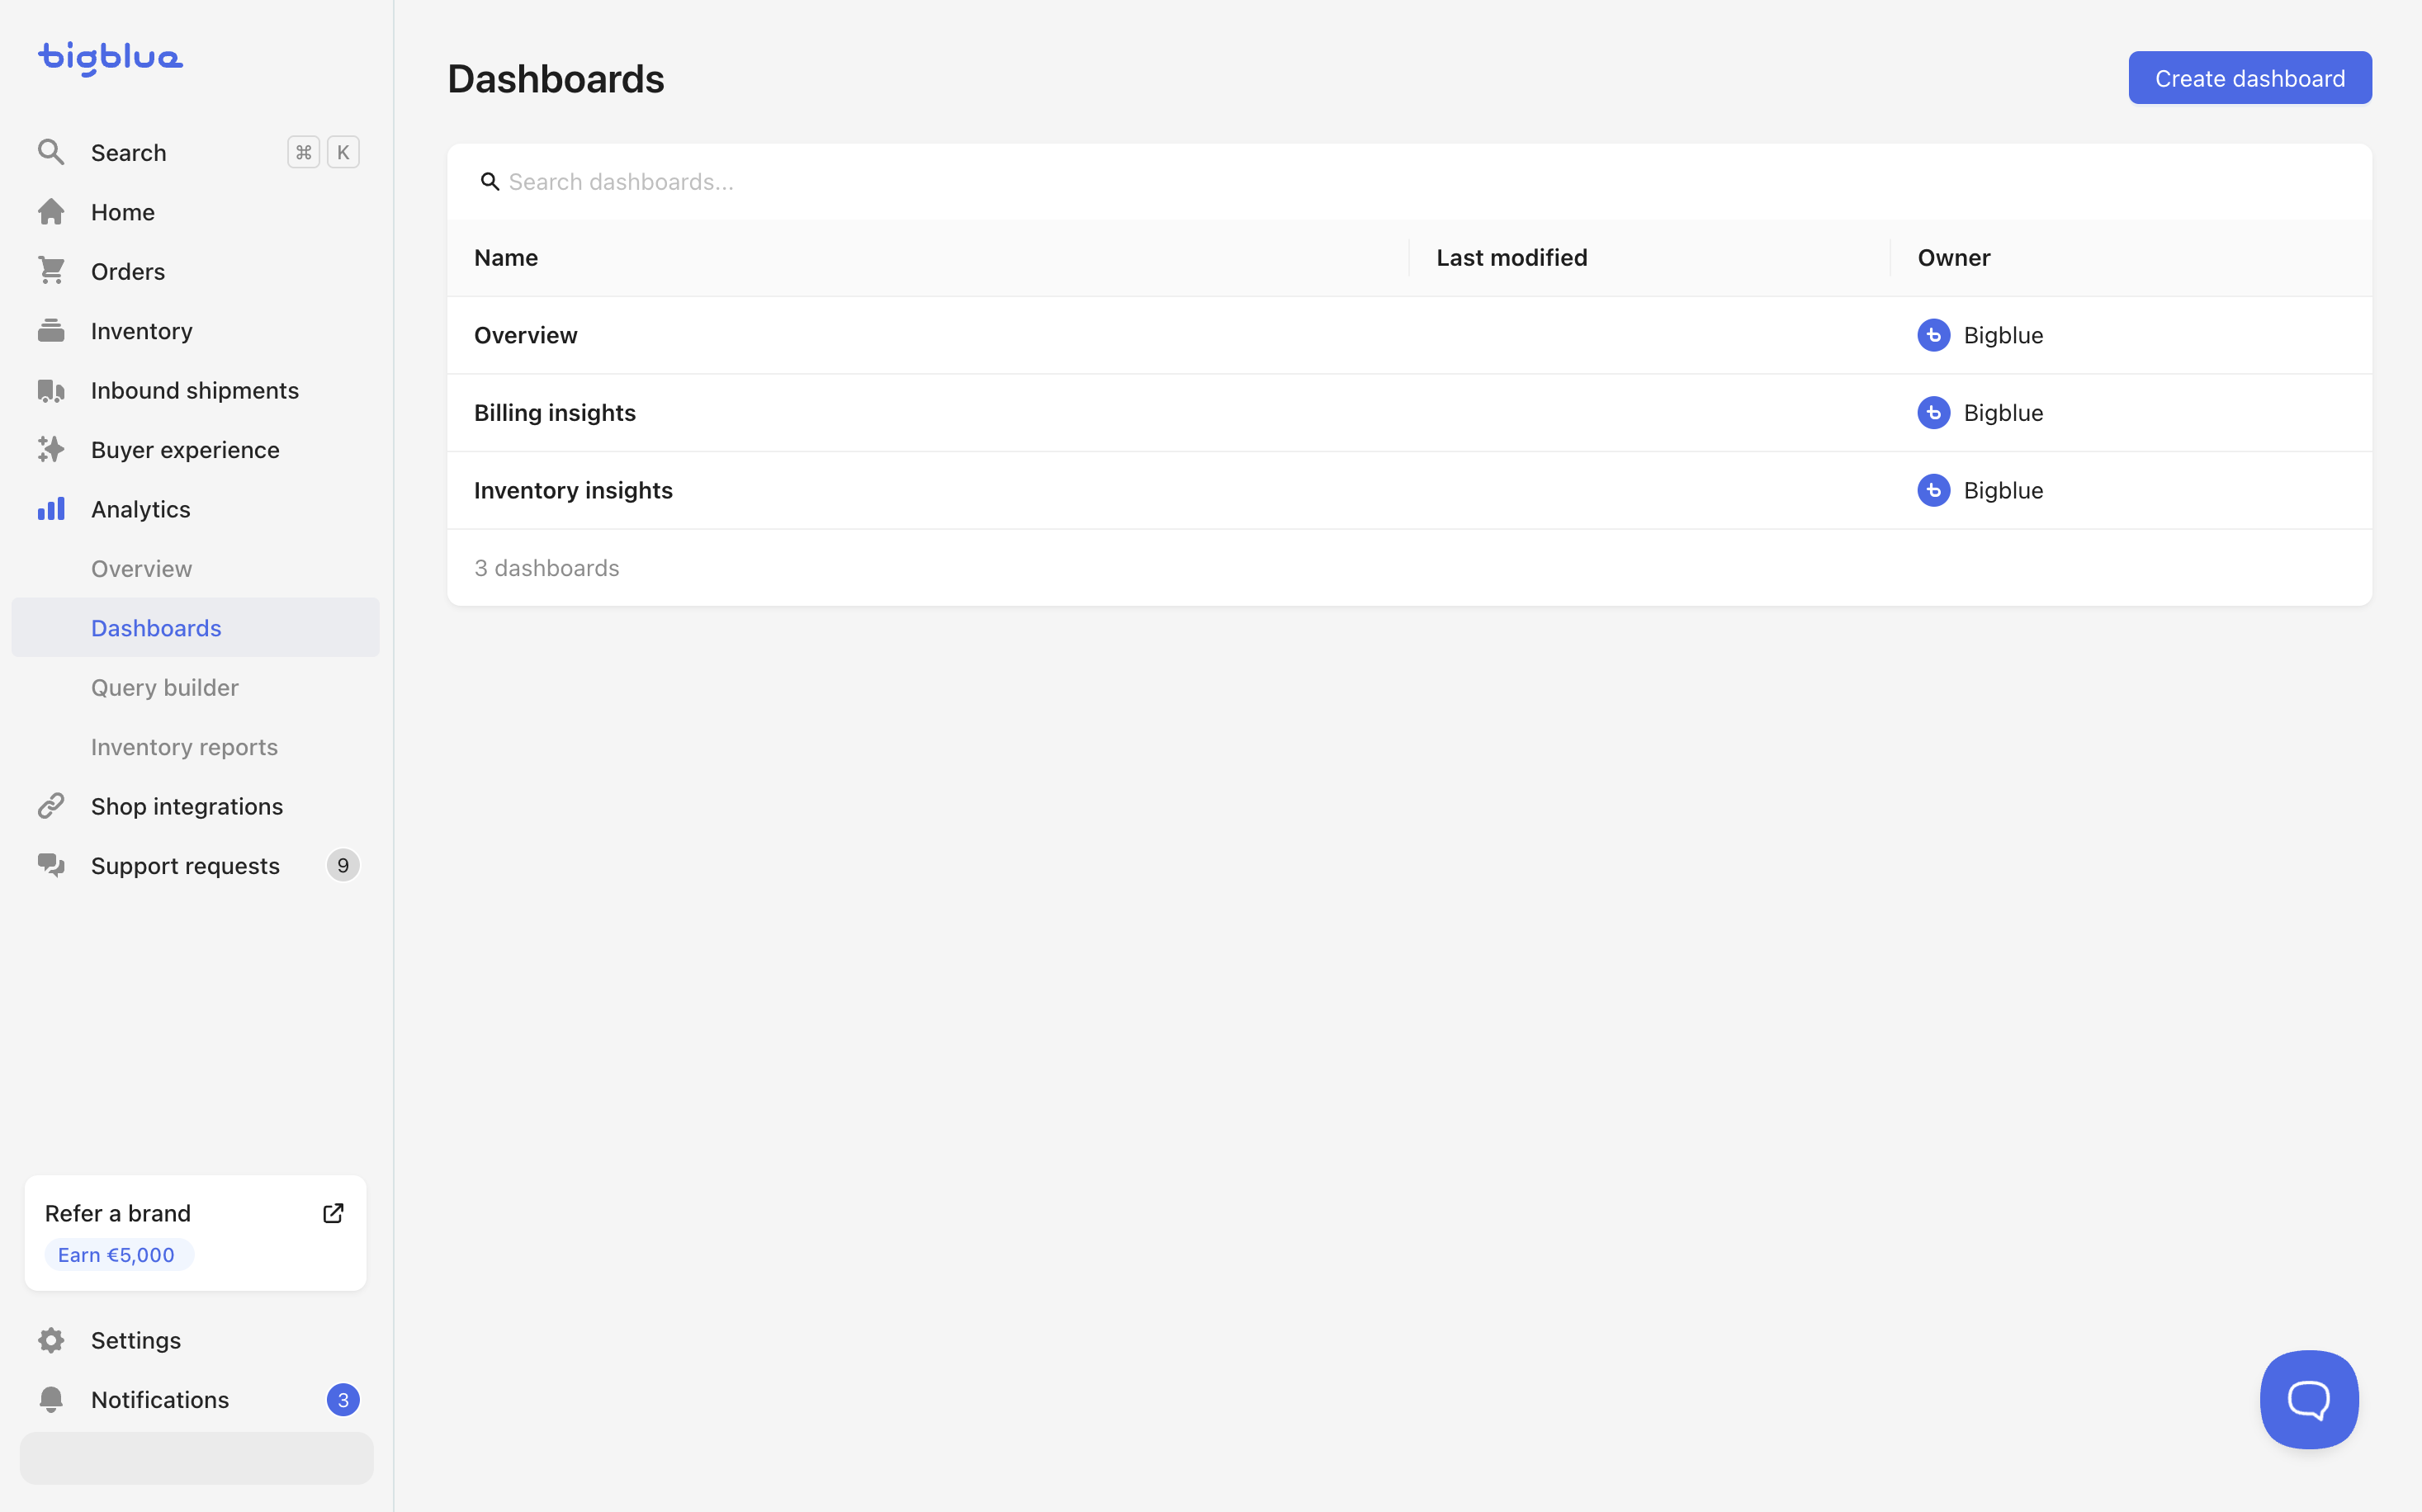
Task: Click the Orders cart icon
Action: coord(51,271)
